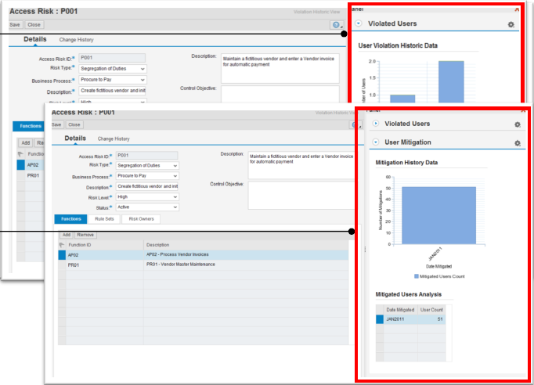Select Functions tab in front window
The width and height of the screenshot is (534, 385).
click(70, 219)
